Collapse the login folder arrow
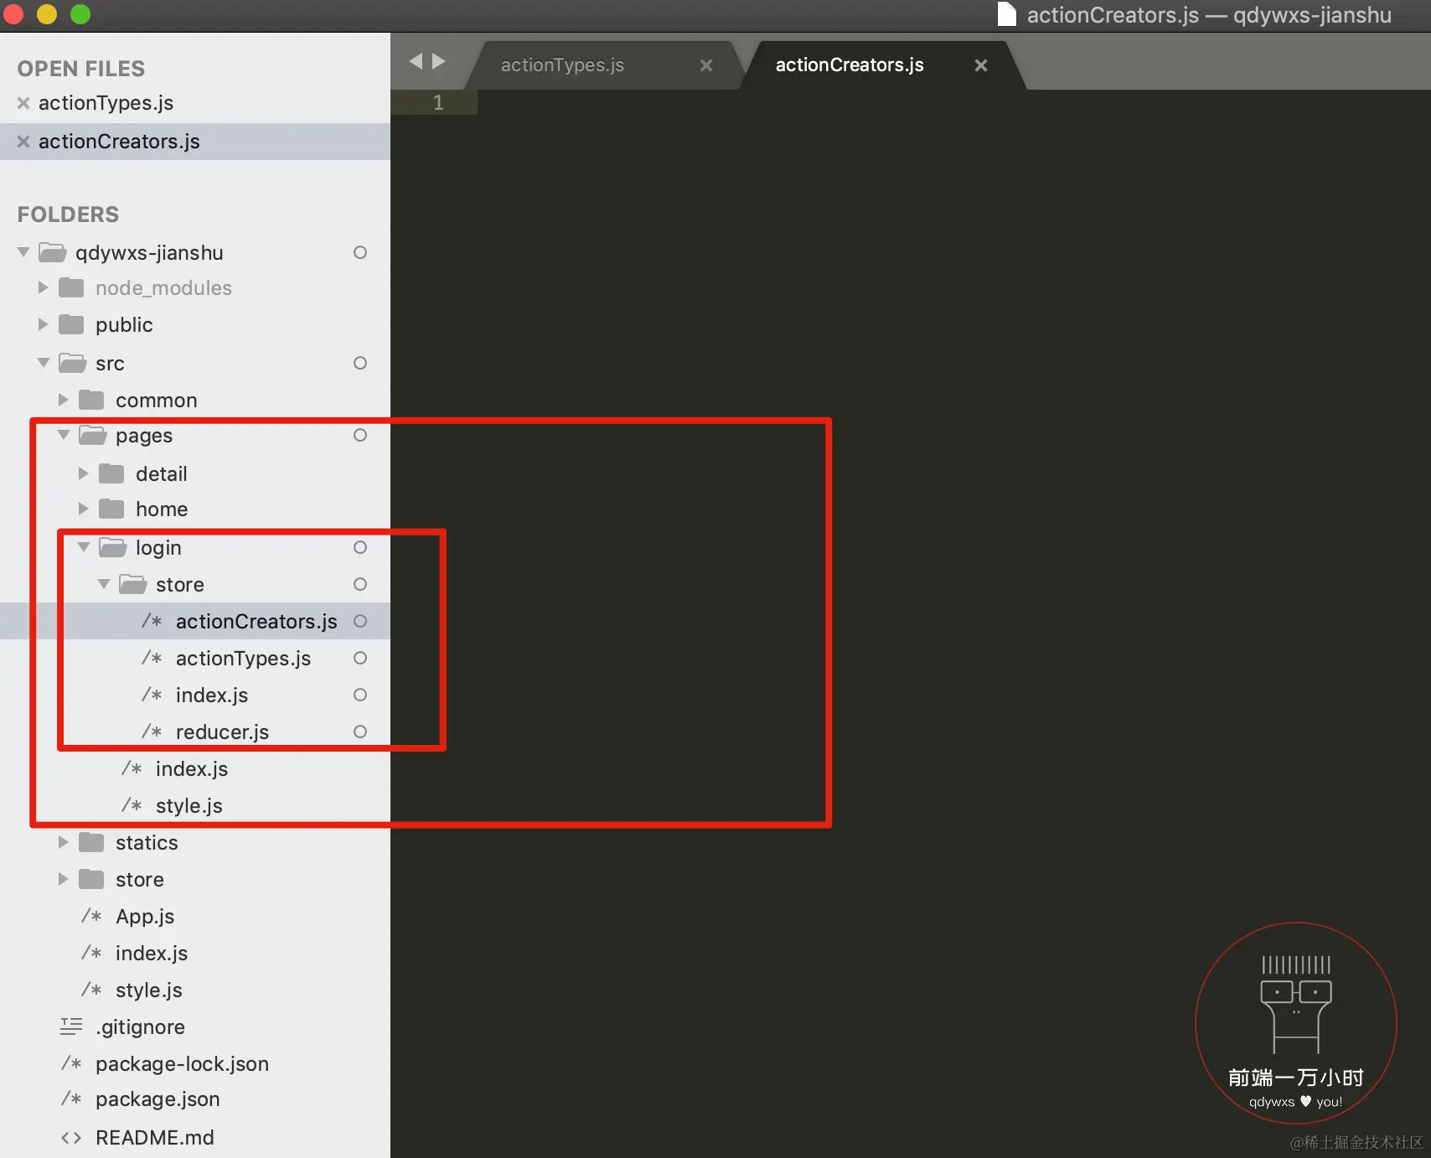Viewport: 1431px width, 1158px height. pyautogui.click(x=84, y=547)
